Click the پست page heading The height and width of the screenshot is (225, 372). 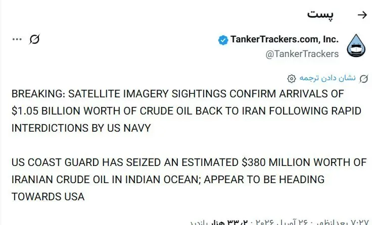(320, 14)
